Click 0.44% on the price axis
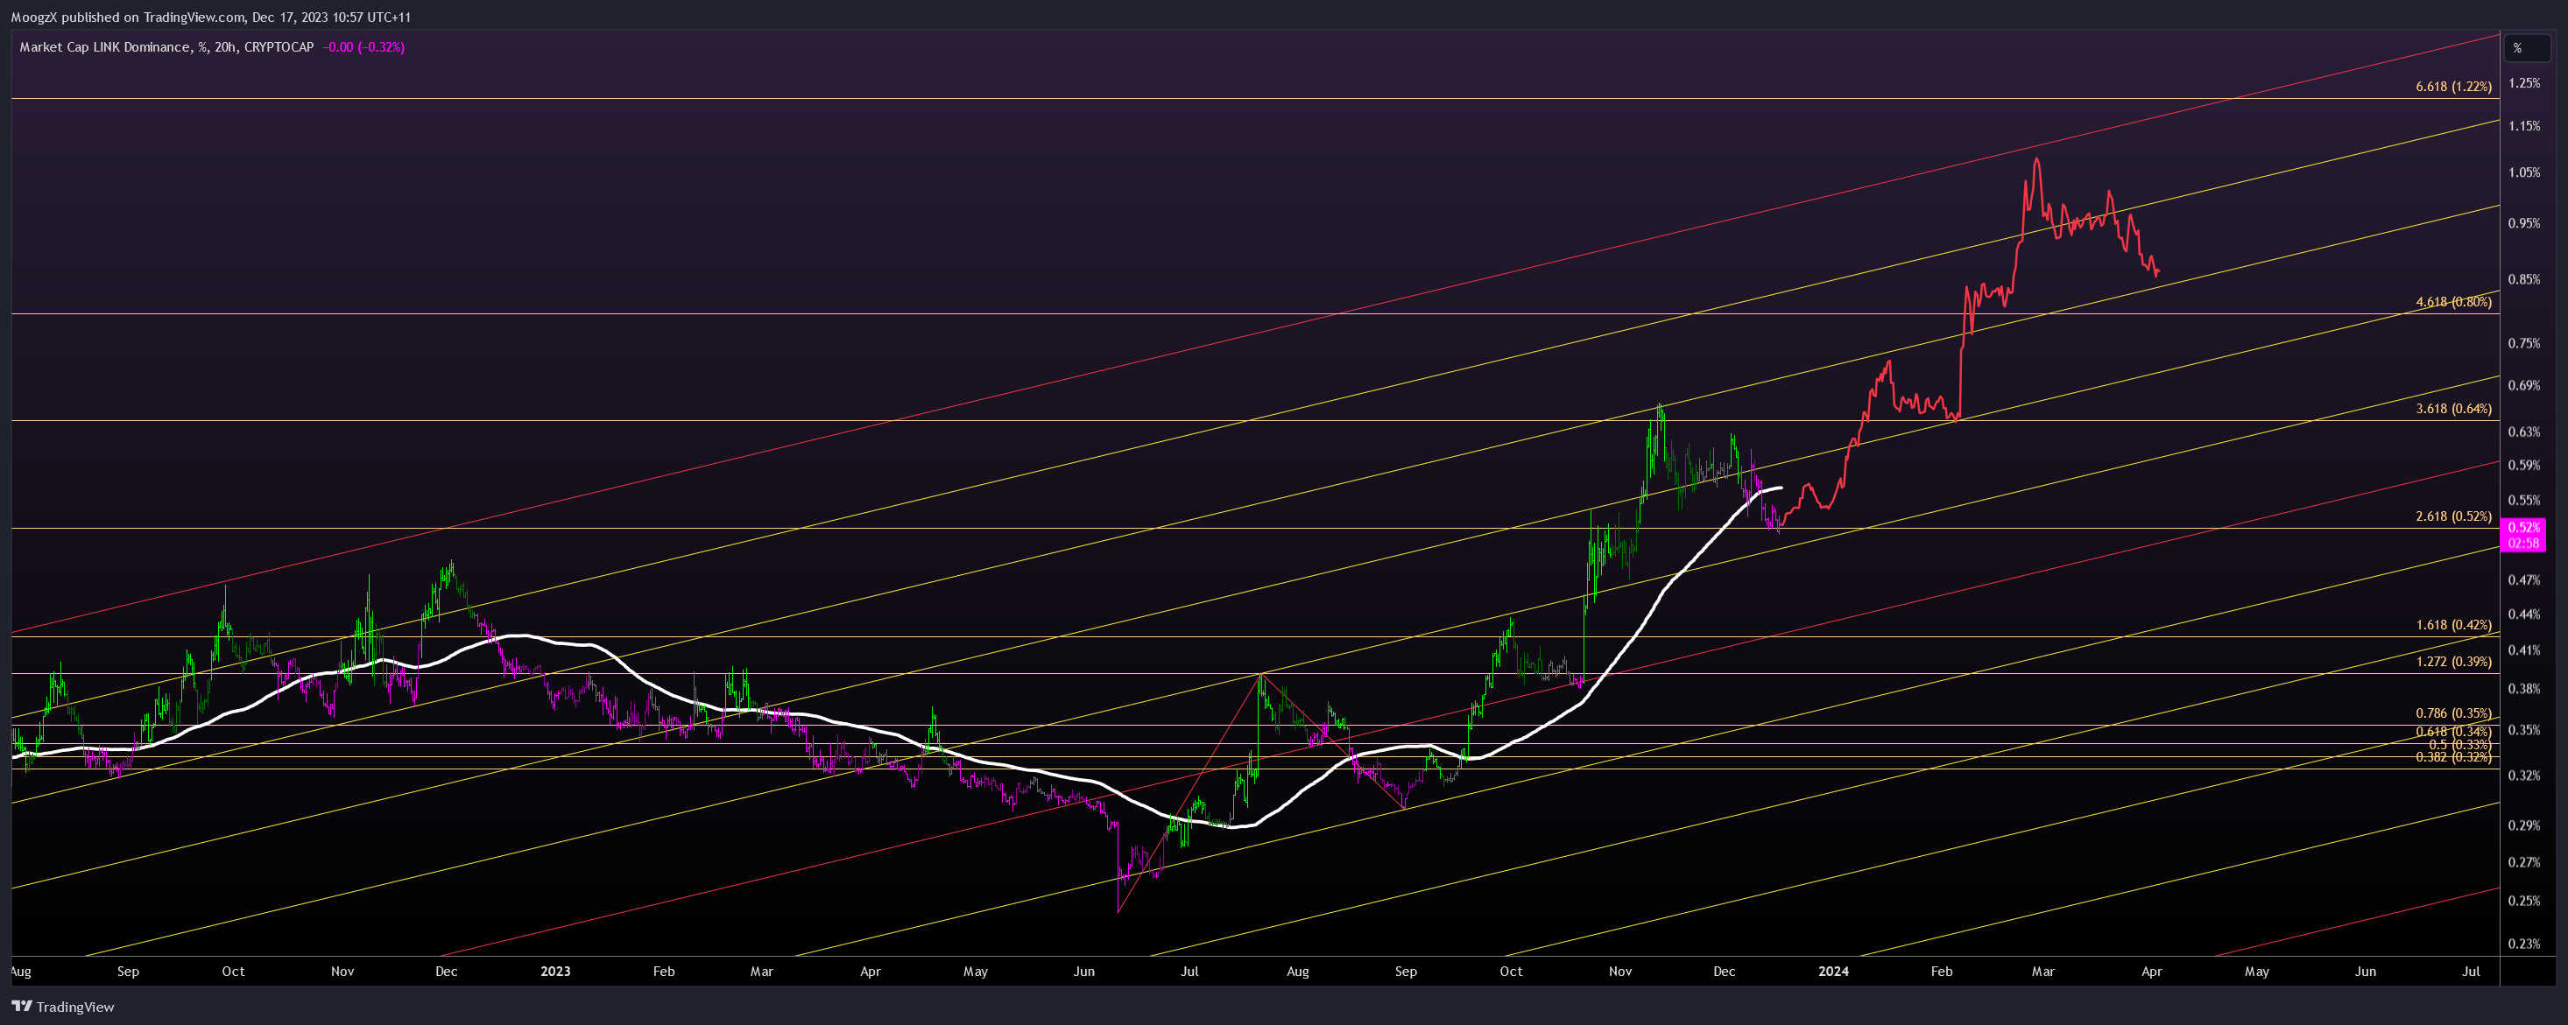This screenshot has width=2568, height=1025. [x=2524, y=614]
